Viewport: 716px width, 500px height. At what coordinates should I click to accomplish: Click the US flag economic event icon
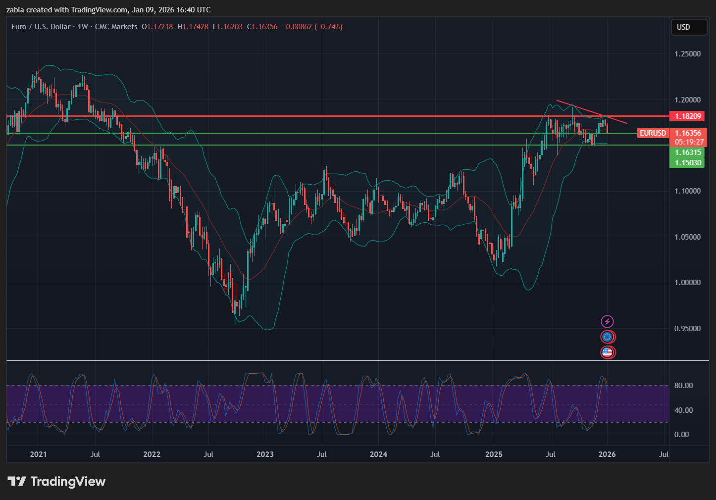(607, 352)
